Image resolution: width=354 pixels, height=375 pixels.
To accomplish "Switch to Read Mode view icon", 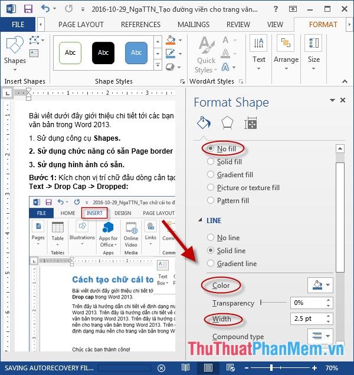I will click(185, 368).
